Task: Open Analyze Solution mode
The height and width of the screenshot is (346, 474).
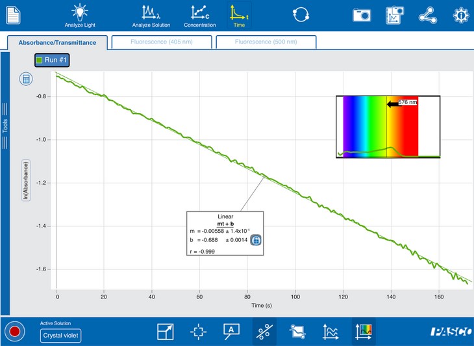Action: pos(151,16)
